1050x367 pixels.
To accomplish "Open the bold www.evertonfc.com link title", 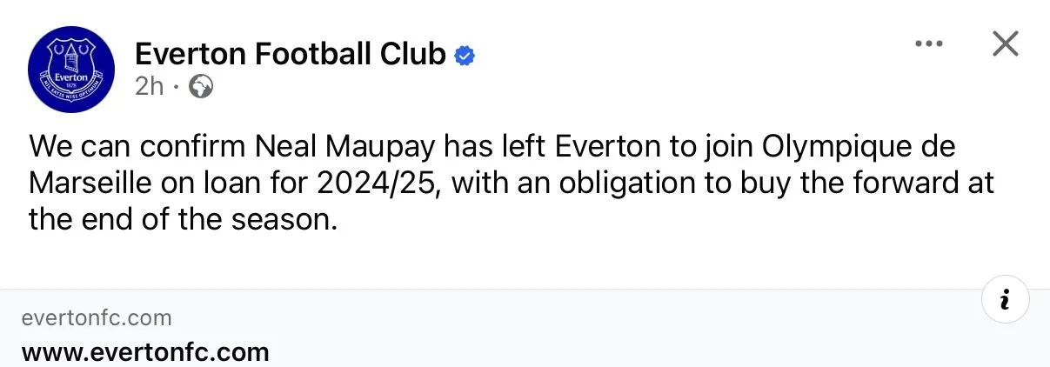I will pos(145,352).
